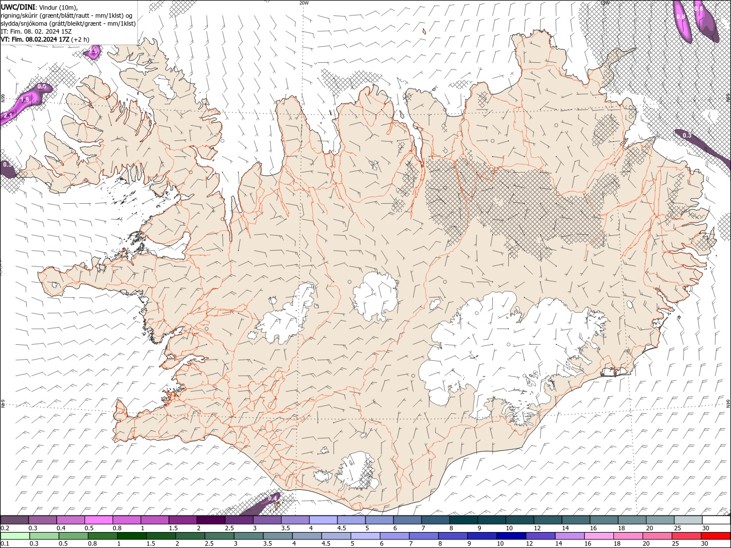Screen dimensions: 731x548
Task: Click the 0.4 value label off south coast
Action: (272, 498)
